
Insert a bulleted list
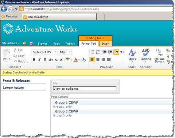(92, 52)
